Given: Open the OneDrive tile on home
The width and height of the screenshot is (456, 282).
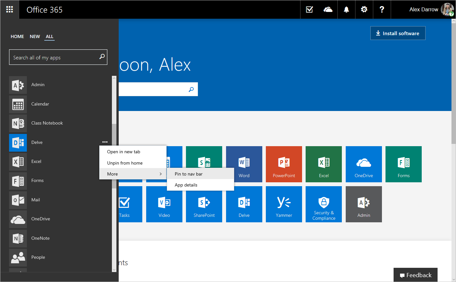Looking at the screenshot, I should pos(364,164).
